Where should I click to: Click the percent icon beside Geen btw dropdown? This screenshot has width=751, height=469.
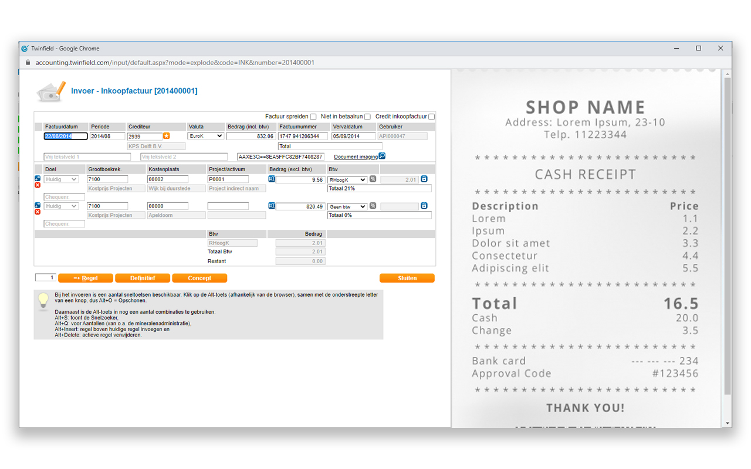click(x=373, y=206)
